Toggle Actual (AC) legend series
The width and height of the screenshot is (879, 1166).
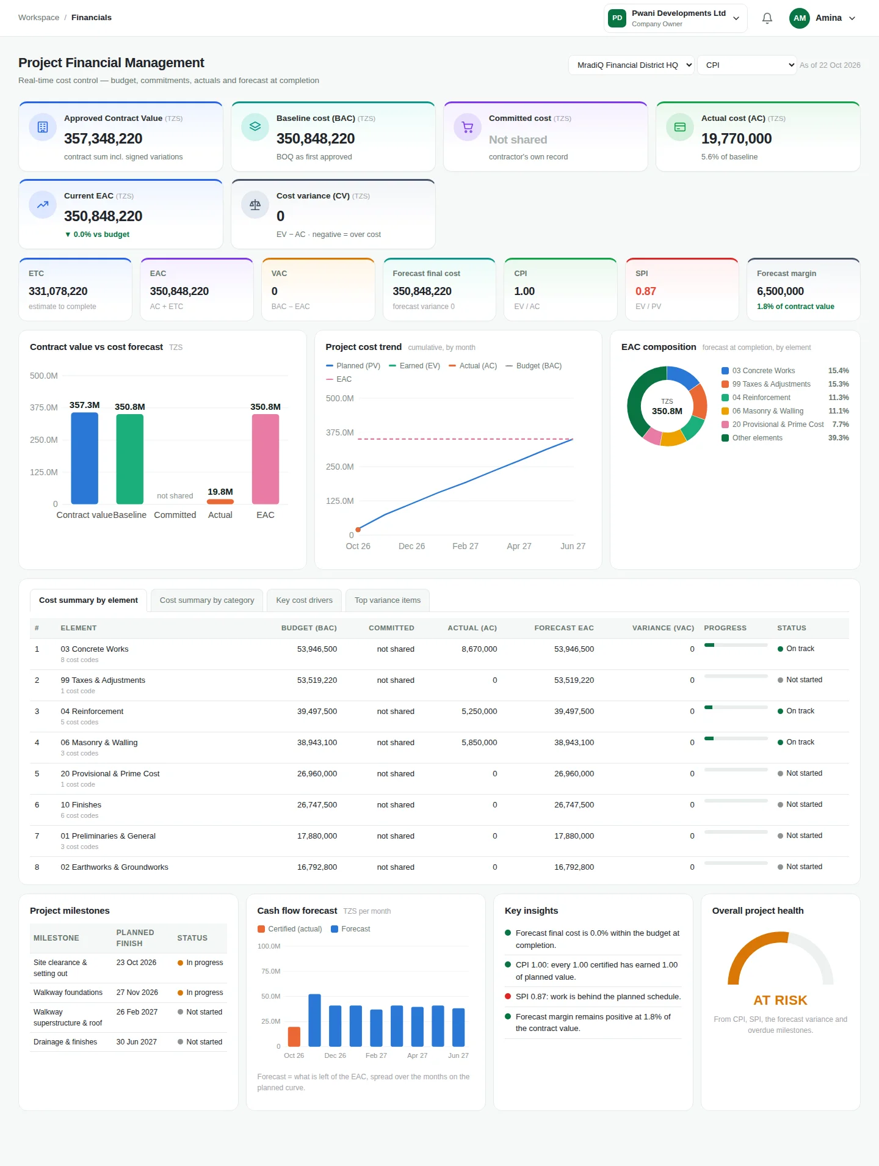[x=473, y=366]
